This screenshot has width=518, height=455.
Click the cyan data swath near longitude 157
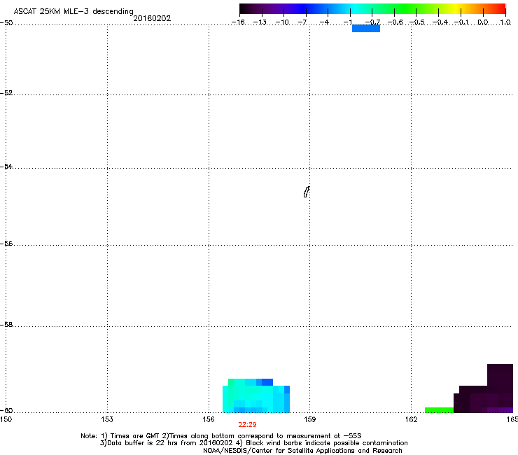tap(256, 396)
